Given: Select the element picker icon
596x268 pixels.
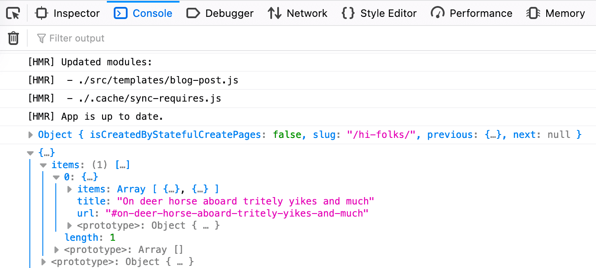Looking at the screenshot, I should point(13,13).
